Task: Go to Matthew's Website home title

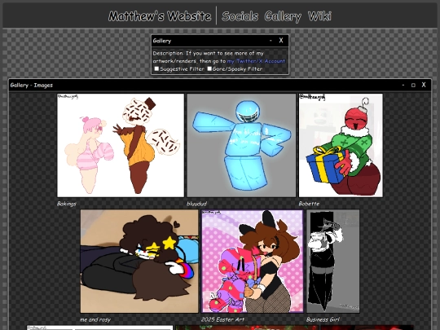Action: point(160,16)
